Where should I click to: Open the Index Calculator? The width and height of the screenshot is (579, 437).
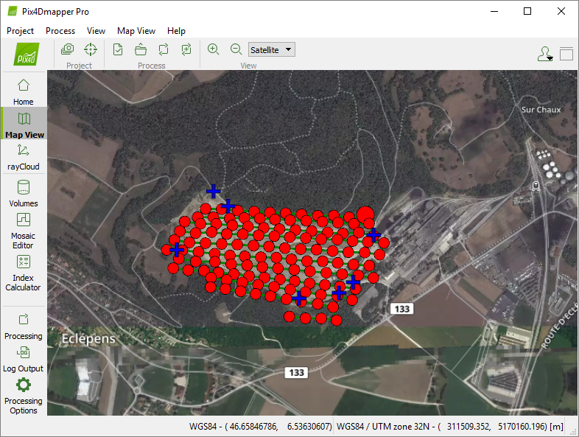pyautogui.click(x=24, y=271)
